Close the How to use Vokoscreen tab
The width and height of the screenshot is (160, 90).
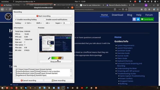103,5
